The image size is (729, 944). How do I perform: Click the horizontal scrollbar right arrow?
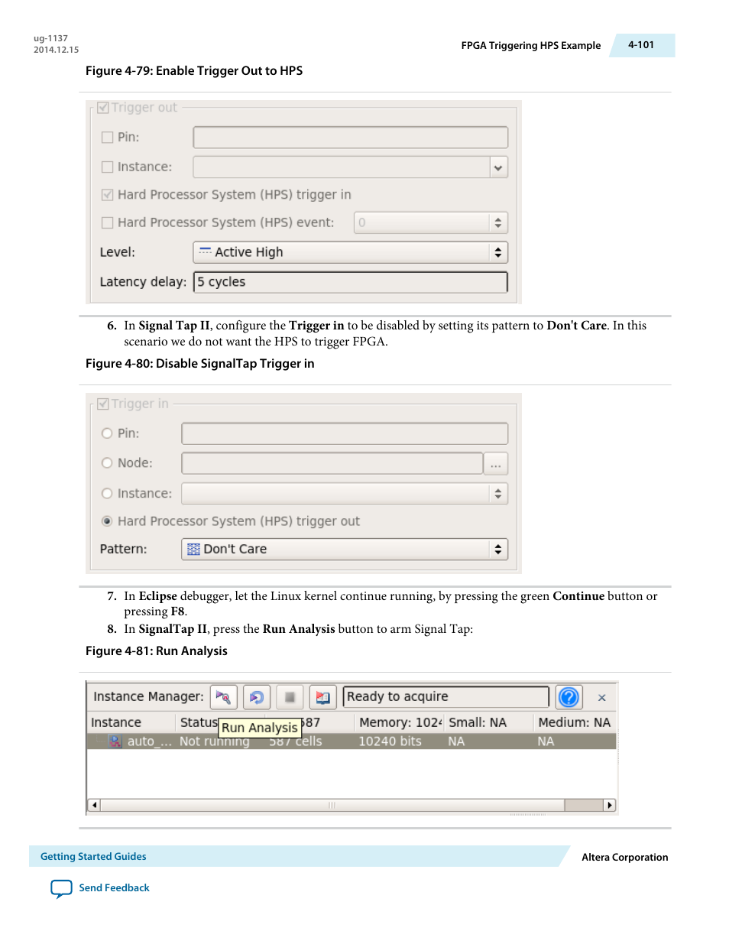[610, 805]
